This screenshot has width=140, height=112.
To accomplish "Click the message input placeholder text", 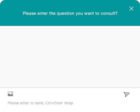I will pyautogui.click(x=40, y=103).
